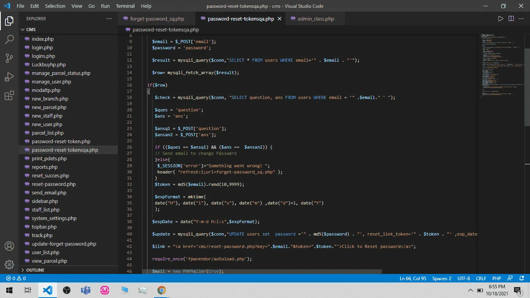Open Google Chrome from the taskbar
This screenshot has width=530, height=298.
coord(162,290)
